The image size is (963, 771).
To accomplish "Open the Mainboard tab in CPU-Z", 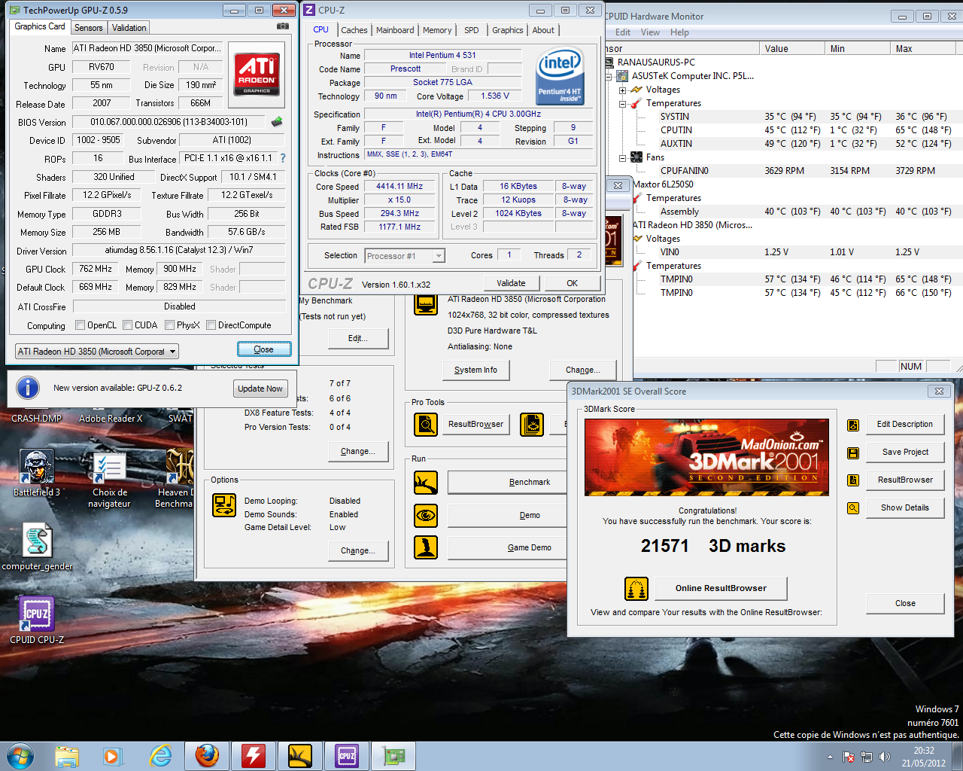I will click(395, 30).
